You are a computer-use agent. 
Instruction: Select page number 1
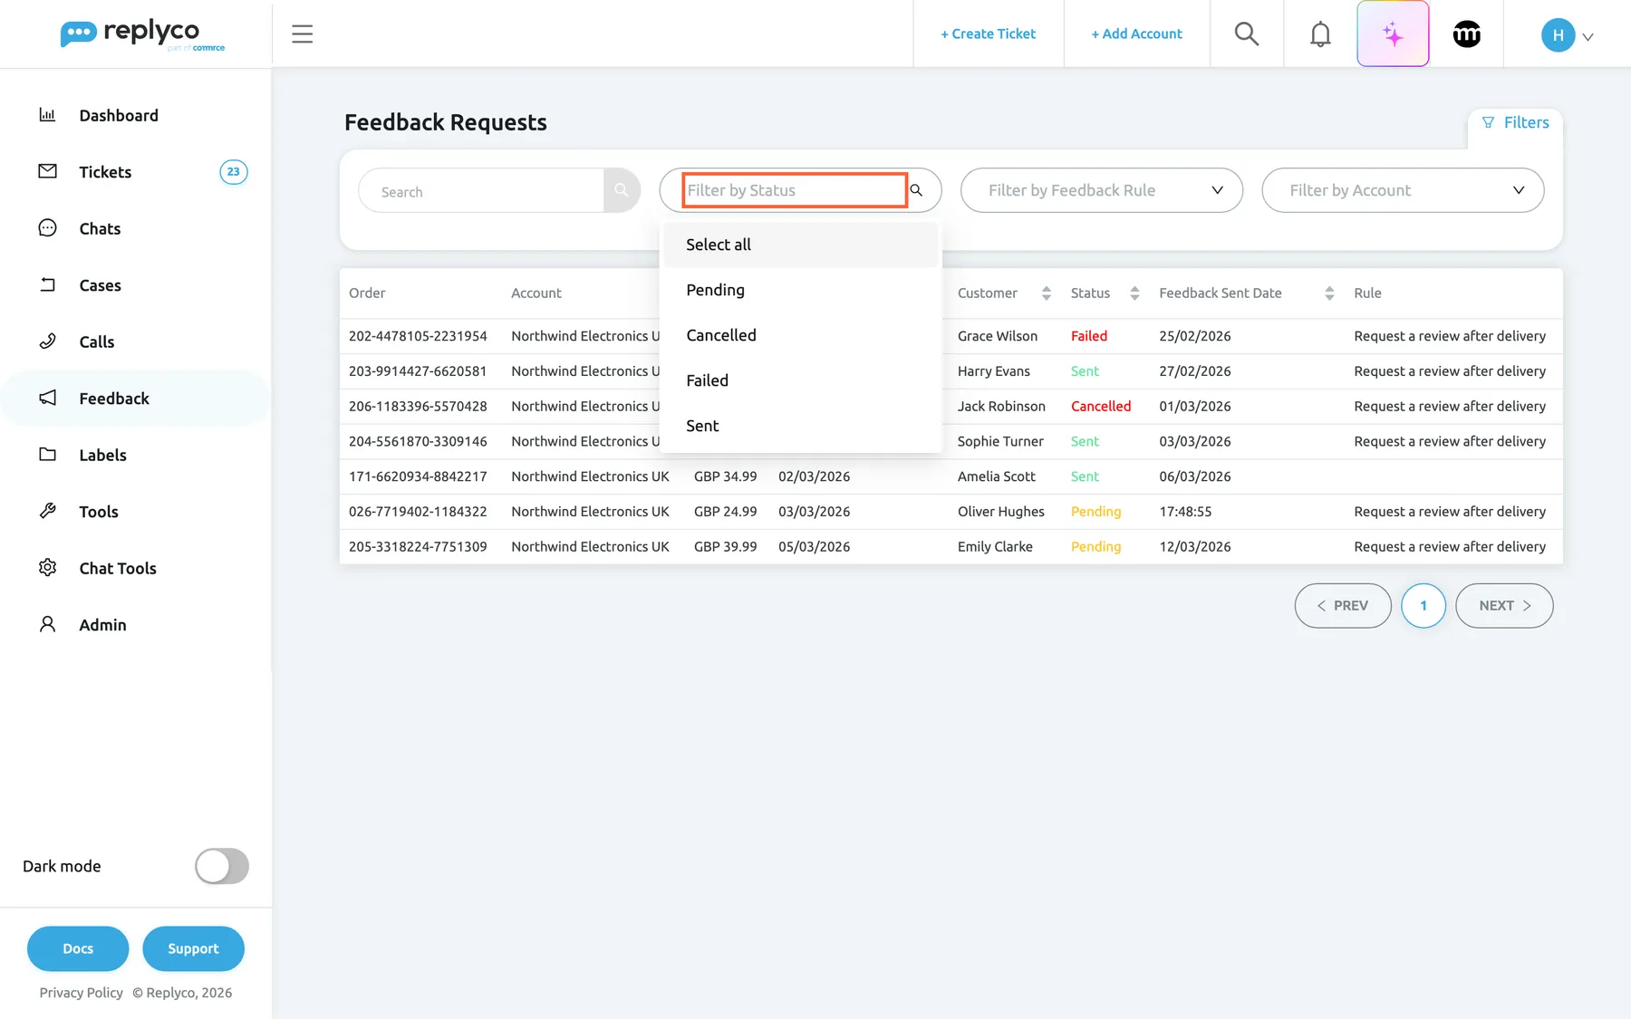(1424, 605)
